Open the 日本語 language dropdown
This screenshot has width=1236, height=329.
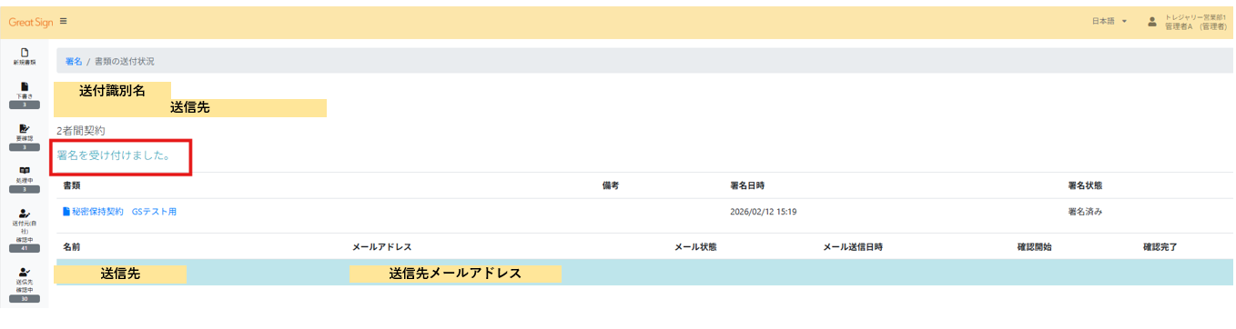pyautogui.click(x=1109, y=21)
